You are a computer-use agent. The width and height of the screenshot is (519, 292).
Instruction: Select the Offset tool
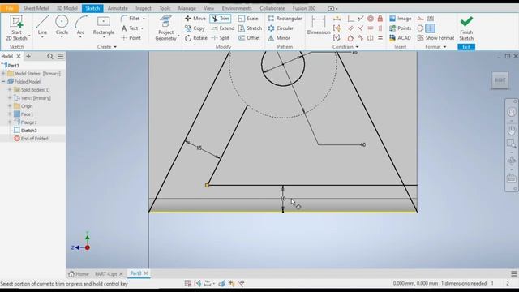tap(249, 38)
